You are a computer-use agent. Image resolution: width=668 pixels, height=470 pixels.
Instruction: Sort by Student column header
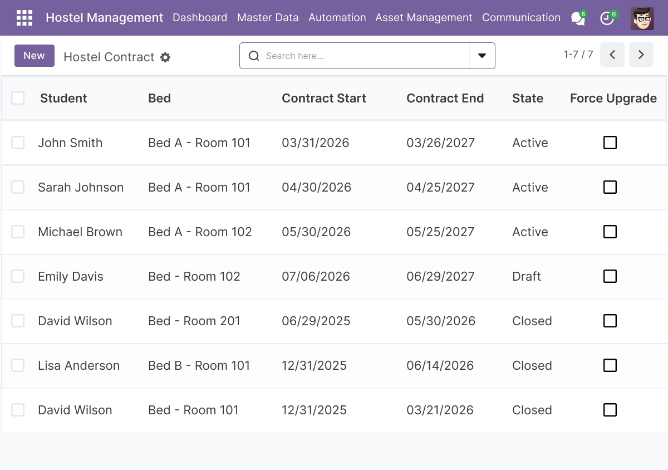click(x=63, y=98)
